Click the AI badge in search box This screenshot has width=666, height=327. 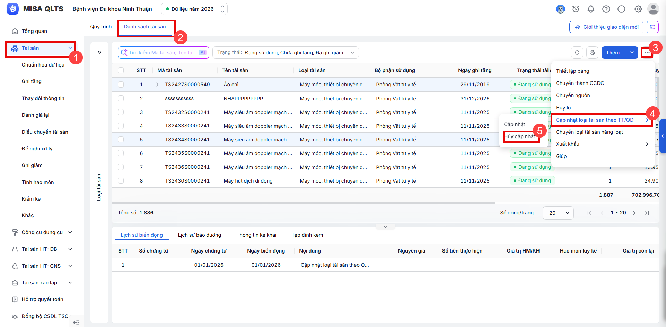203,53
